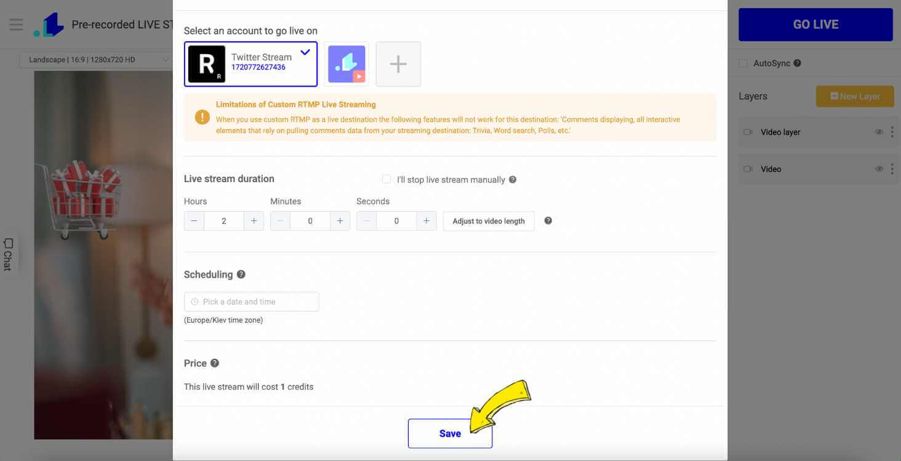
Task: Open options menu for Video layer
Action: point(892,132)
